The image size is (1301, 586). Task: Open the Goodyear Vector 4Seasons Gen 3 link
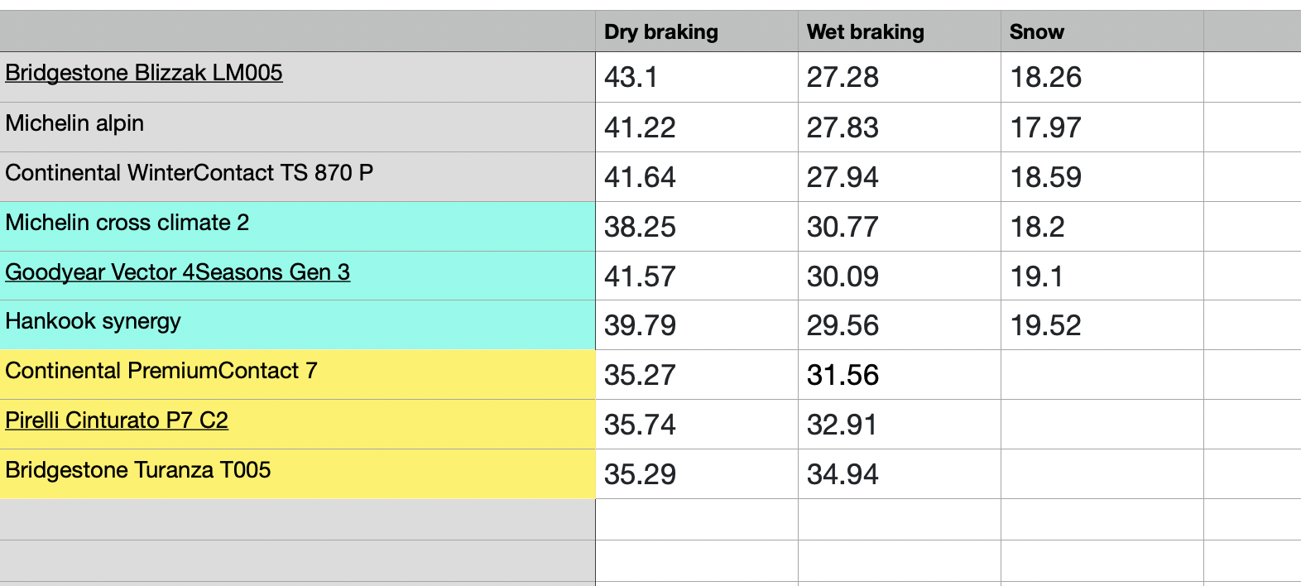[177, 272]
